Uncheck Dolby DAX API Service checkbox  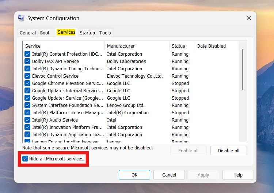click(27, 61)
